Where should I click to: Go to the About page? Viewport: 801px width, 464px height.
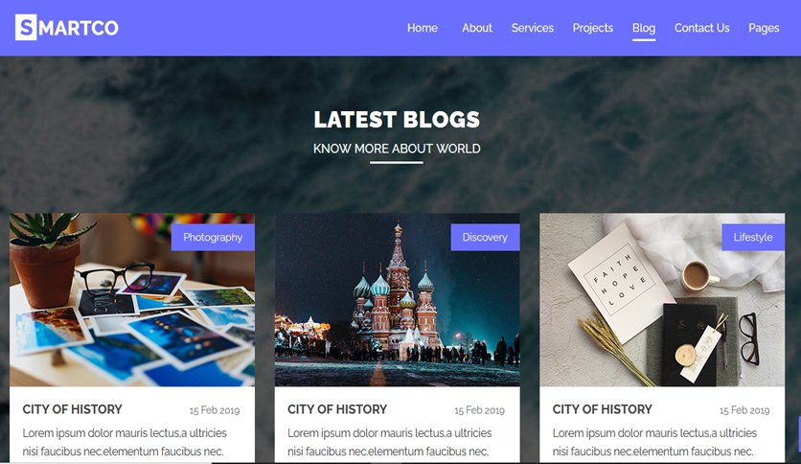click(x=477, y=28)
